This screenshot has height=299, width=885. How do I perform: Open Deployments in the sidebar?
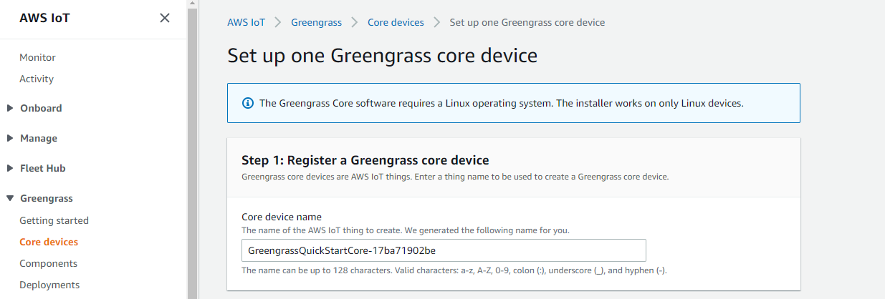click(49, 285)
